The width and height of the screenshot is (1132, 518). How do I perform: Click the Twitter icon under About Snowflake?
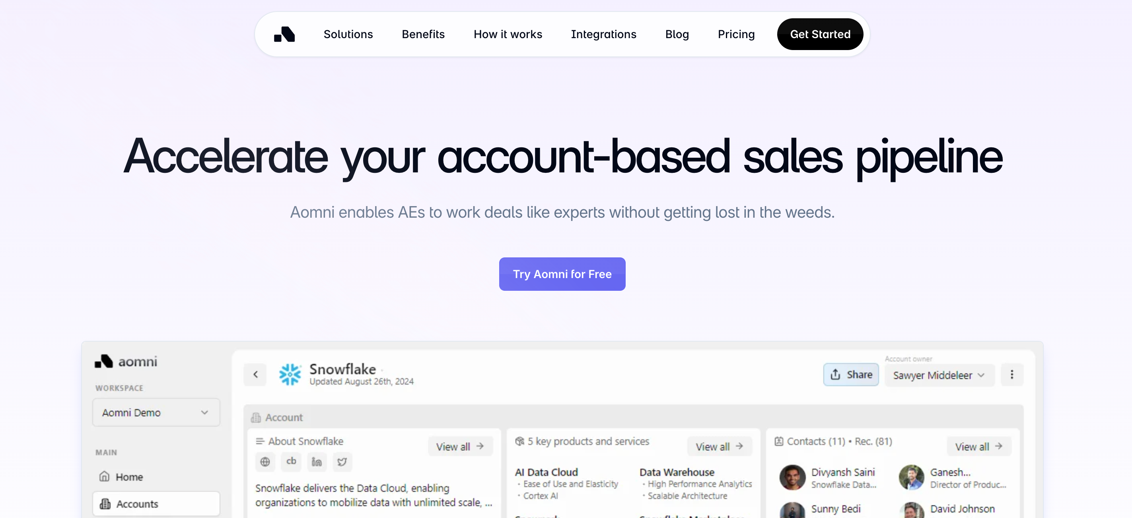[x=342, y=462]
